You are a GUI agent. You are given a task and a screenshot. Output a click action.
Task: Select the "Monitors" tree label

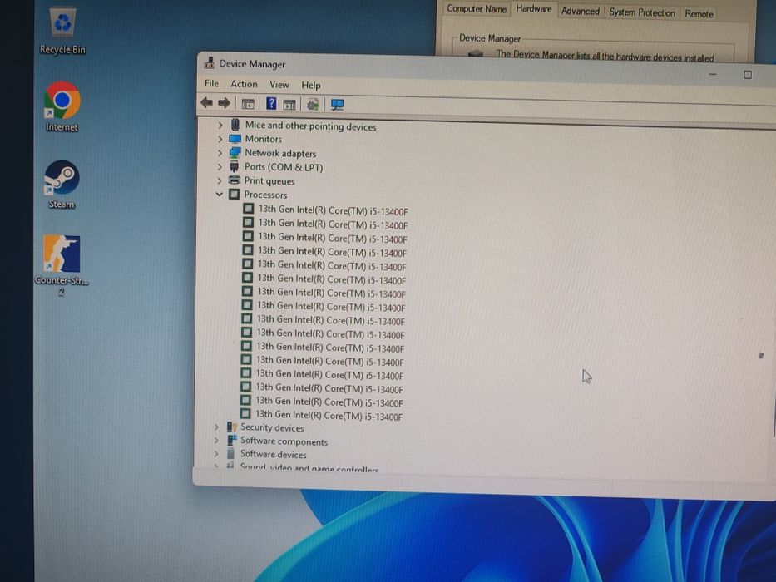[x=264, y=139]
